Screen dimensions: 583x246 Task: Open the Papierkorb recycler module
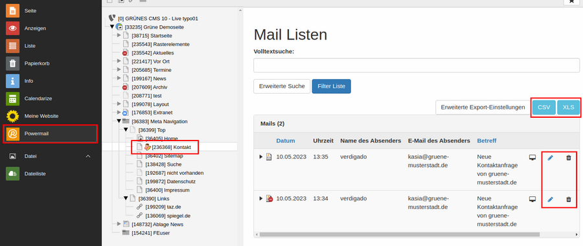[50, 63]
